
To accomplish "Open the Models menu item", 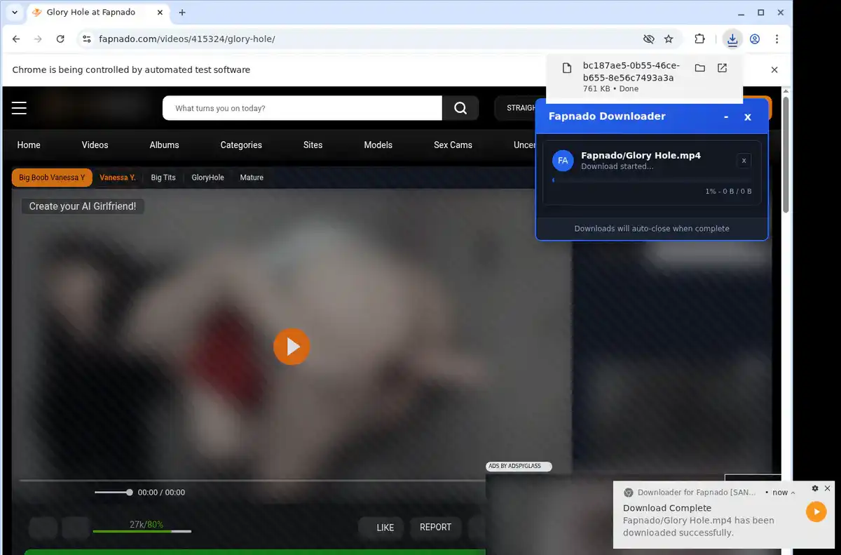I will (x=378, y=145).
